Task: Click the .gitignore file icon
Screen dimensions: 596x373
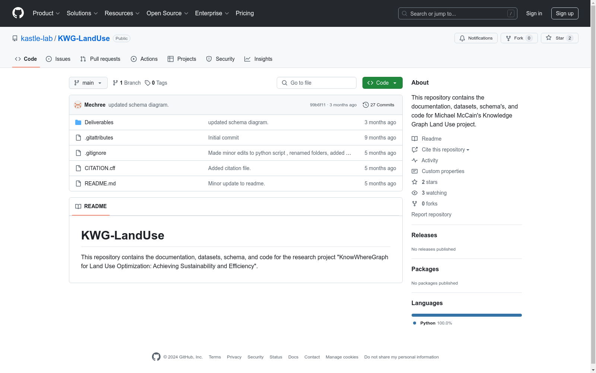Action: point(78,153)
